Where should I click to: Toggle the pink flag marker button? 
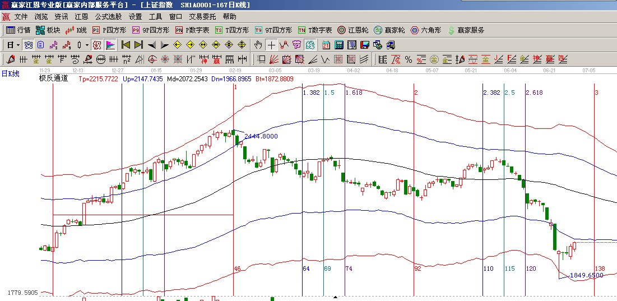(110, 45)
